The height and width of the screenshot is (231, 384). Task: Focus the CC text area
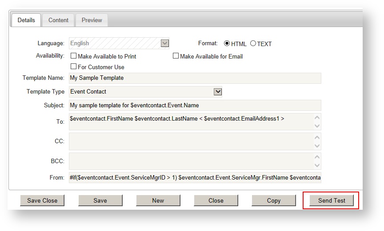tap(191, 141)
